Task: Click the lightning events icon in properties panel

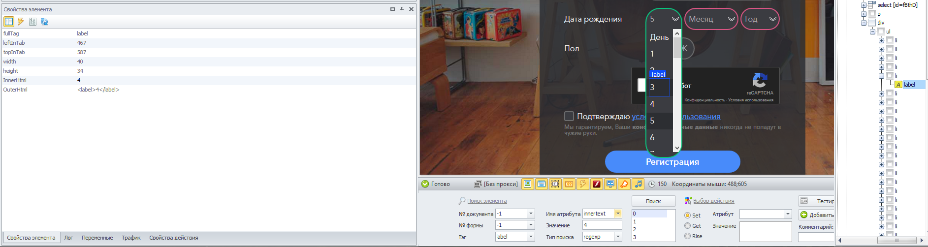Action: pos(21,22)
